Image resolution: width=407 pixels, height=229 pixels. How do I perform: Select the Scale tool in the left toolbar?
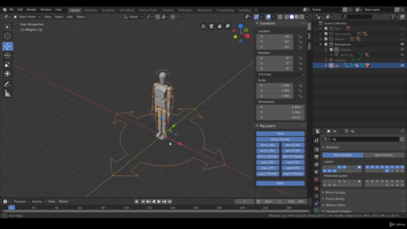point(8,64)
